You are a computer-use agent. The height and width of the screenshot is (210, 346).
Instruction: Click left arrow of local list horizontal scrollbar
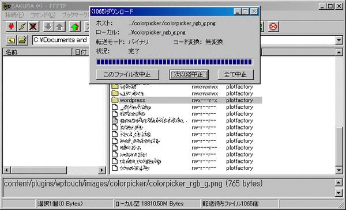[x=6, y=170]
